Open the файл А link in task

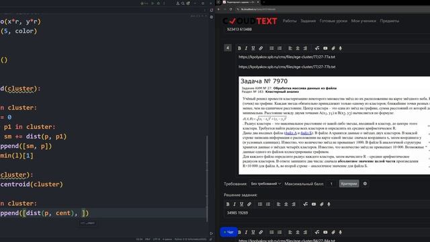(x=291, y=133)
